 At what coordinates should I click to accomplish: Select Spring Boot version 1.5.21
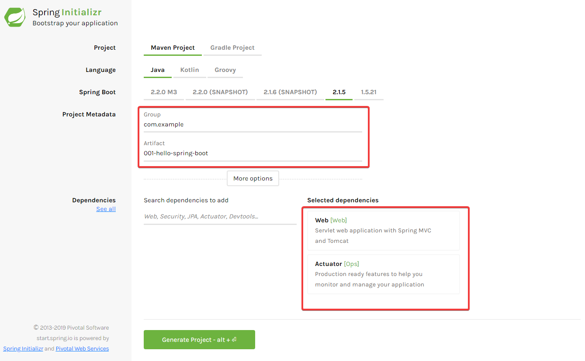pyautogui.click(x=369, y=92)
